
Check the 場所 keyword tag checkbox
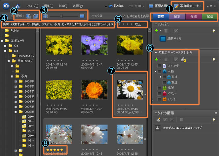coord(160,88)
